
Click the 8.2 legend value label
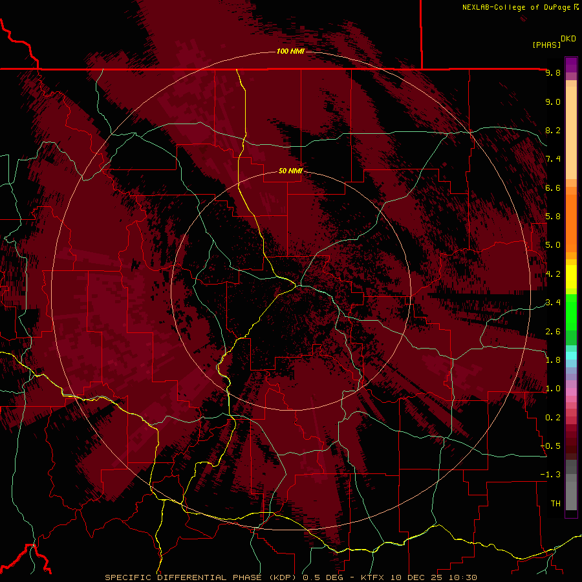pyautogui.click(x=553, y=131)
